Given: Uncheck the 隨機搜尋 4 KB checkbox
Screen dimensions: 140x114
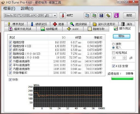Looking at the screenshot, I should click(10, 46).
